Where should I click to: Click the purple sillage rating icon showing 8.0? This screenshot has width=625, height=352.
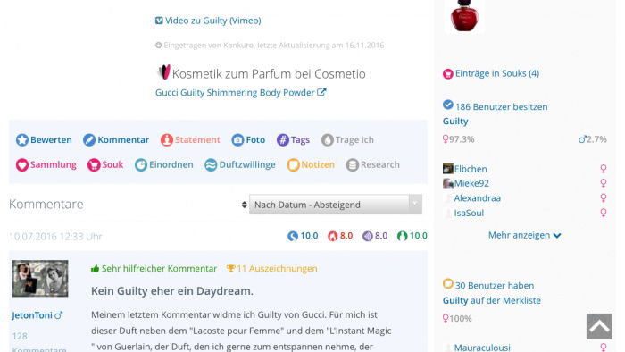[x=368, y=236]
